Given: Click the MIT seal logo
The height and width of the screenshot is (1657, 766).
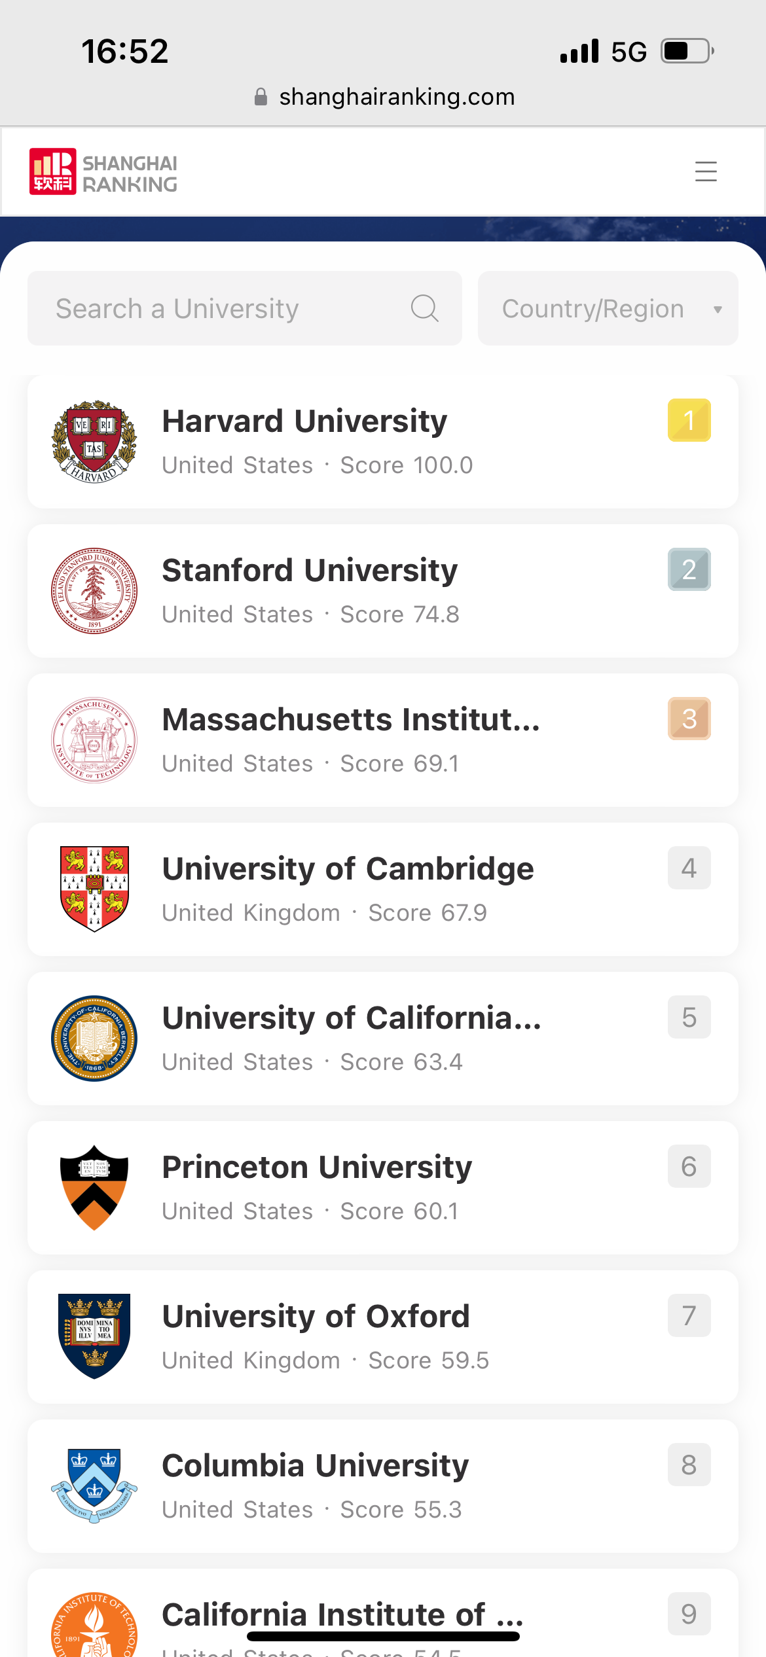Looking at the screenshot, I should (94, 740).
